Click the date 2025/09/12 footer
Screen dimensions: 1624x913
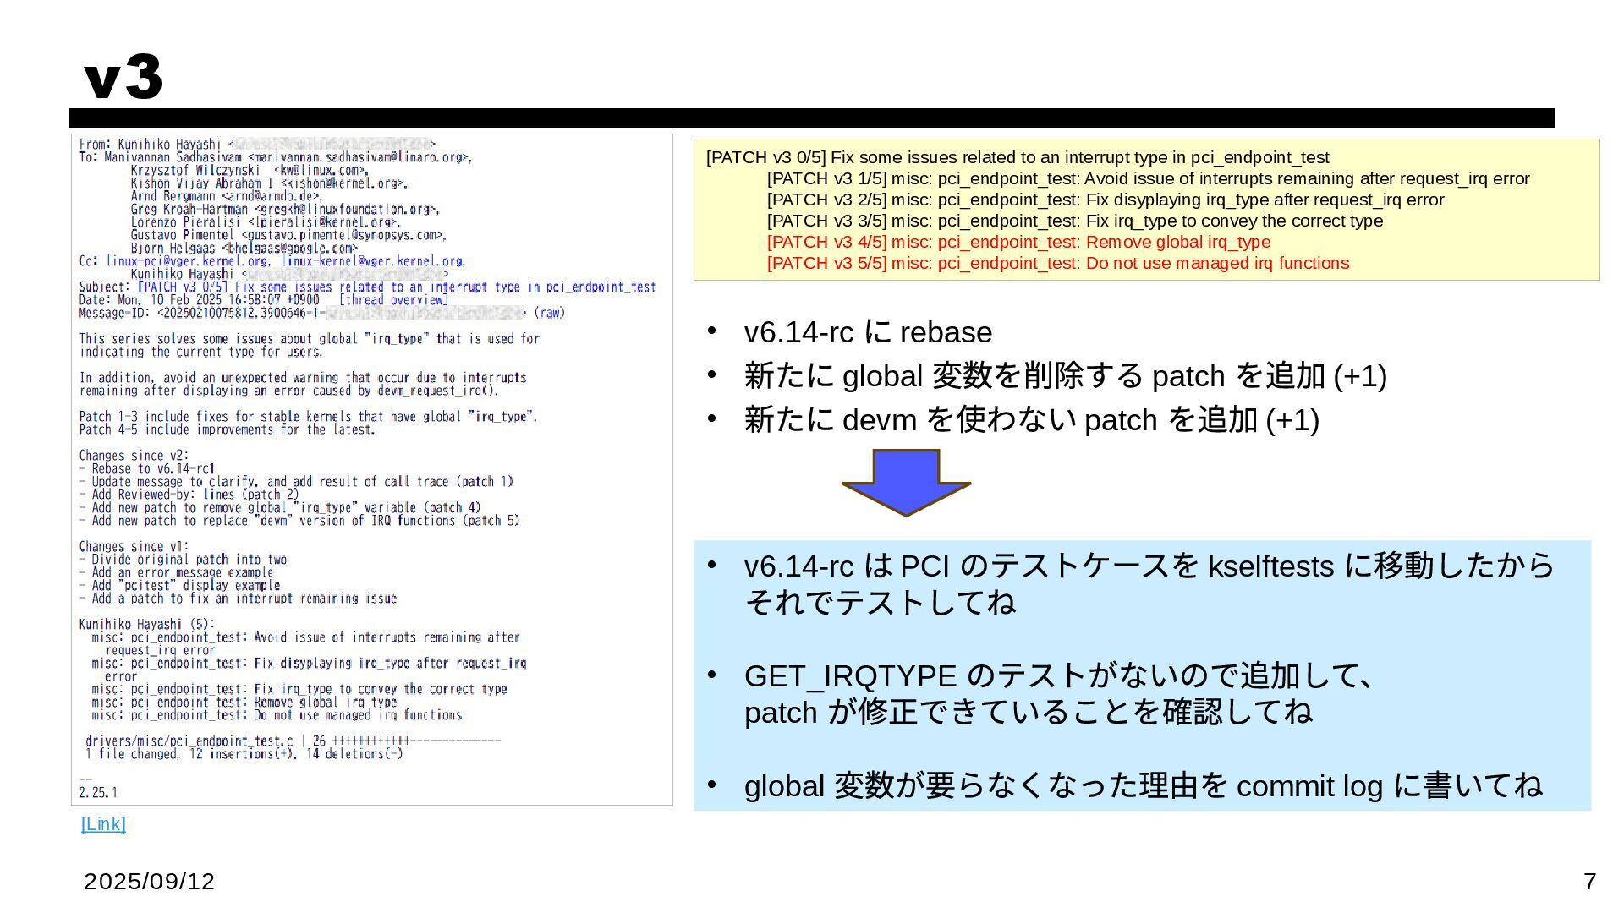[150, 882]
